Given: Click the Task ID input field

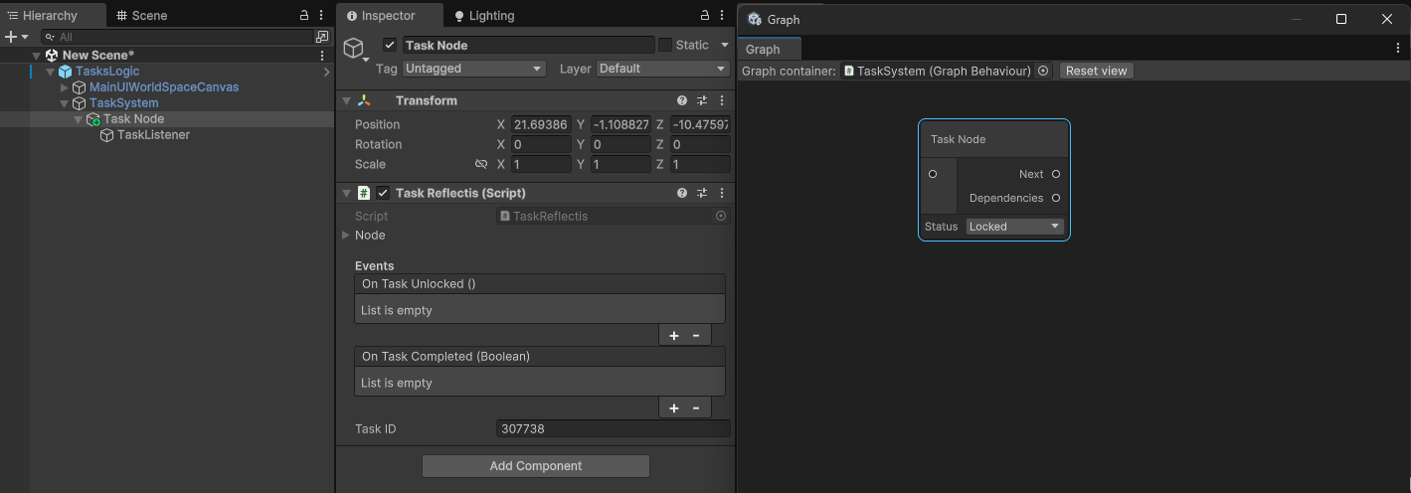Looking at the screenshot, I should pos(613,429).
